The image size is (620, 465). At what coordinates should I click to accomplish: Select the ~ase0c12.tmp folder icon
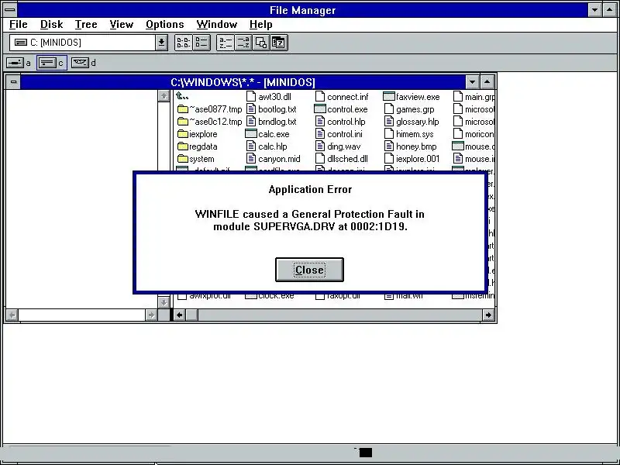[183, 122]
